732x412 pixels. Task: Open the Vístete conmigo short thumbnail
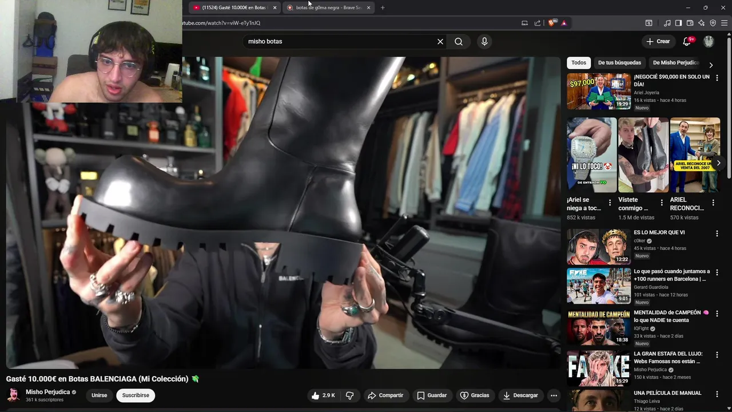(643, 155)
